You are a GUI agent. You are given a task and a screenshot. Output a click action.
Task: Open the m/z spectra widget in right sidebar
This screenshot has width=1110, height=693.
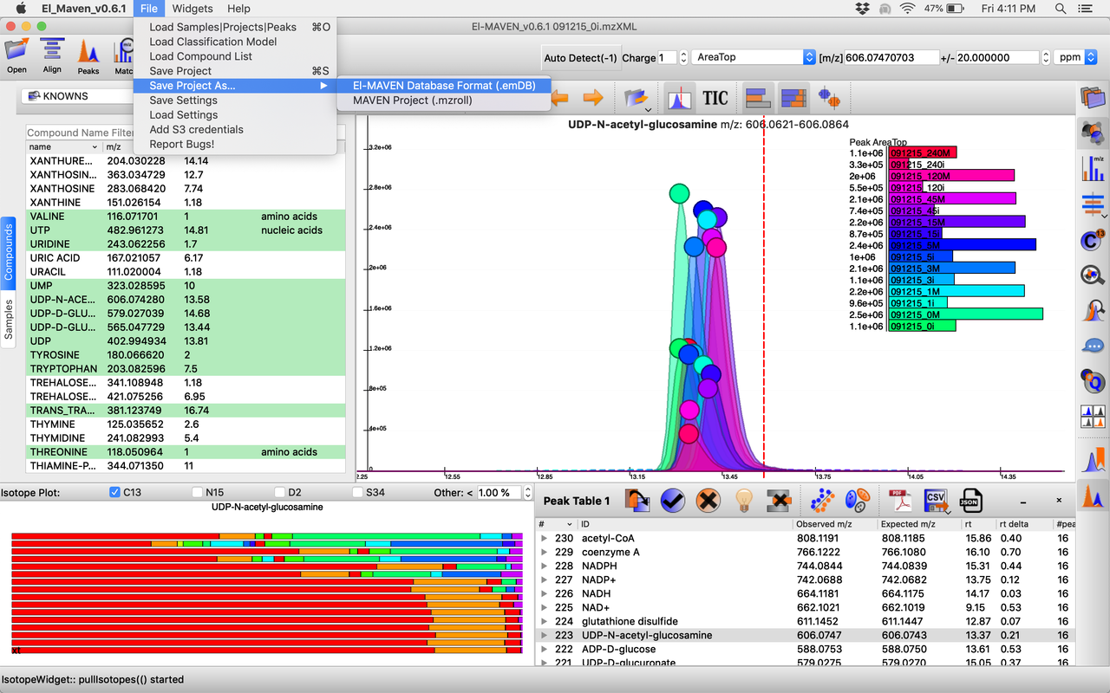point(1094,168)
